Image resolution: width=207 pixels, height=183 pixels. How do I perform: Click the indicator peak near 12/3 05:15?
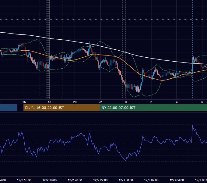pyautogui.click(x=193, y=125)
